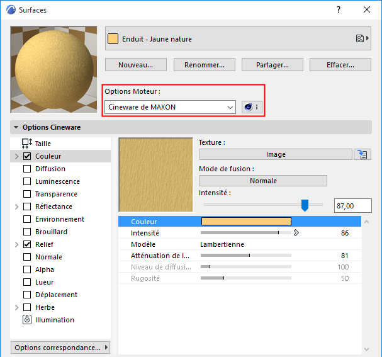Viewport: 382px width, 357px height.
Task: Open the Options correspondance menu
Action: [60, 348]
